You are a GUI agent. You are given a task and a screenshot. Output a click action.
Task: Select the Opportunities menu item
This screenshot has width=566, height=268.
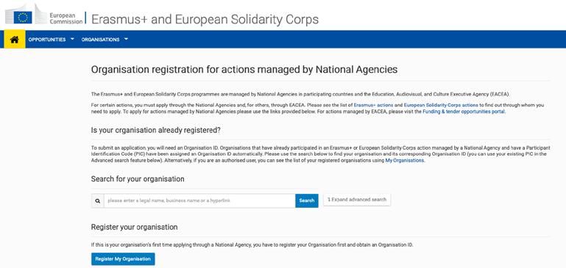tap(47, 40)
